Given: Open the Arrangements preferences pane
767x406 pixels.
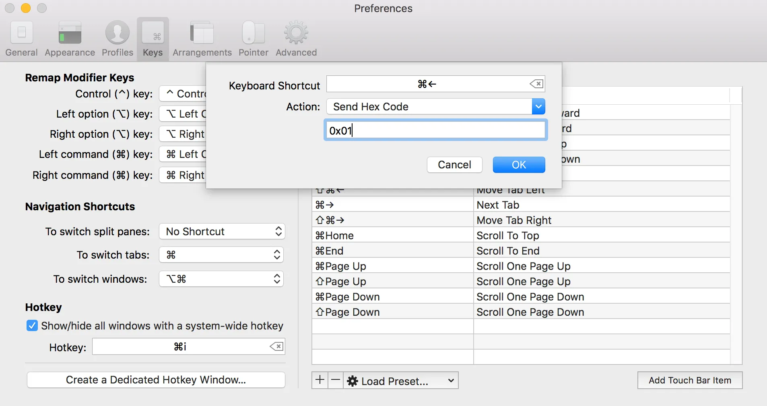Looking at the screenshot, I should (202, 39).
